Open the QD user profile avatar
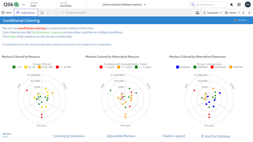This screenshot has width=253, height=142. coord(248,4)
